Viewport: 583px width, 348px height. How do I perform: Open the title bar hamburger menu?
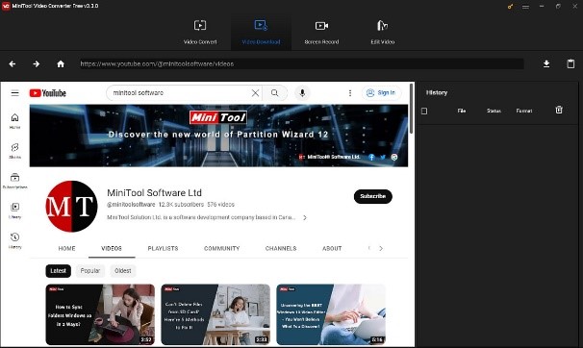(525, 7)
